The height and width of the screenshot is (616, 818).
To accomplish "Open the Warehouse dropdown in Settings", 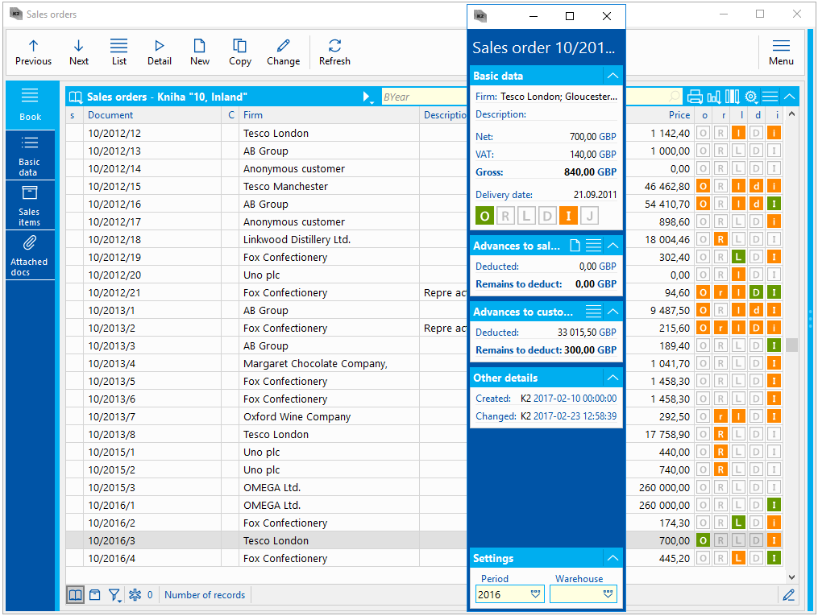I will pos(608,594).
